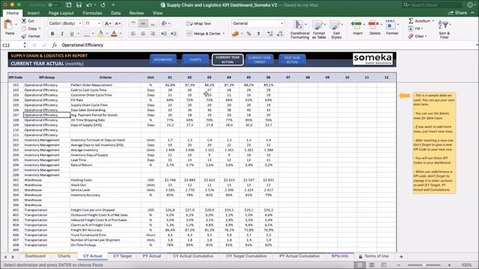Click the CHARTS navigation button
The height and width of the screenshot is (269, 479).
click(x=195, y=60)
